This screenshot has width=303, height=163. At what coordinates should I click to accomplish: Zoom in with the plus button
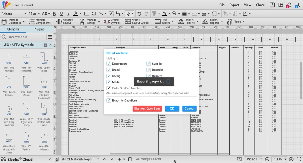(x=291, y=159)
